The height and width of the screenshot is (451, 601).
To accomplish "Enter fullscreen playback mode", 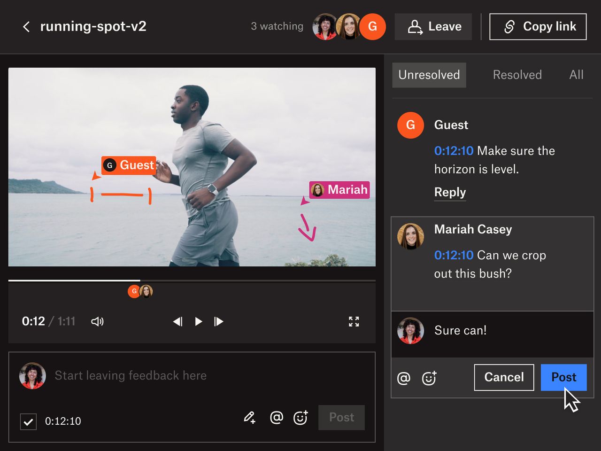I will click(354, 321).
